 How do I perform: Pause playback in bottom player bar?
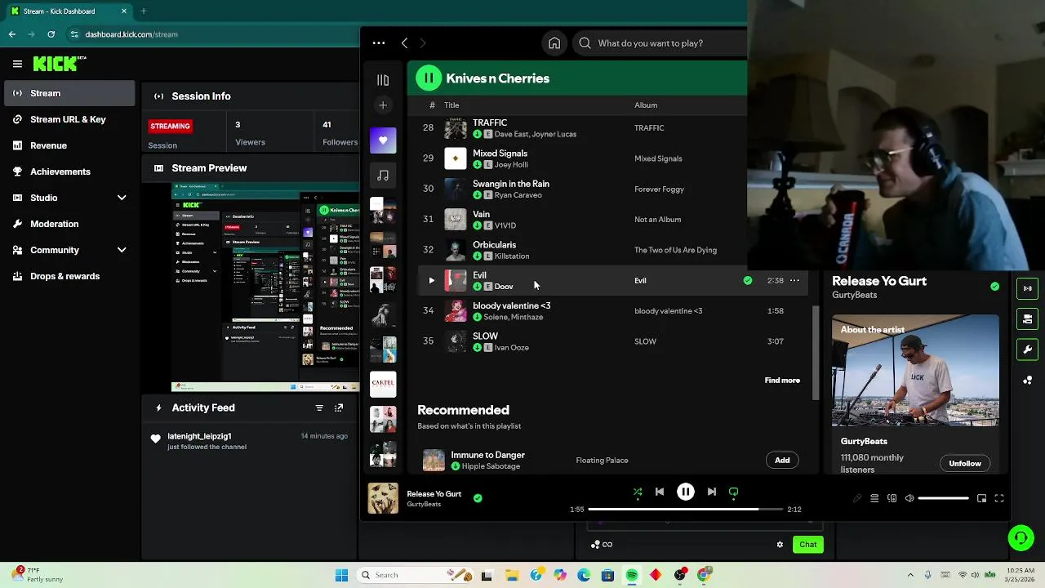pyautogui.click(x=686, y=492)
